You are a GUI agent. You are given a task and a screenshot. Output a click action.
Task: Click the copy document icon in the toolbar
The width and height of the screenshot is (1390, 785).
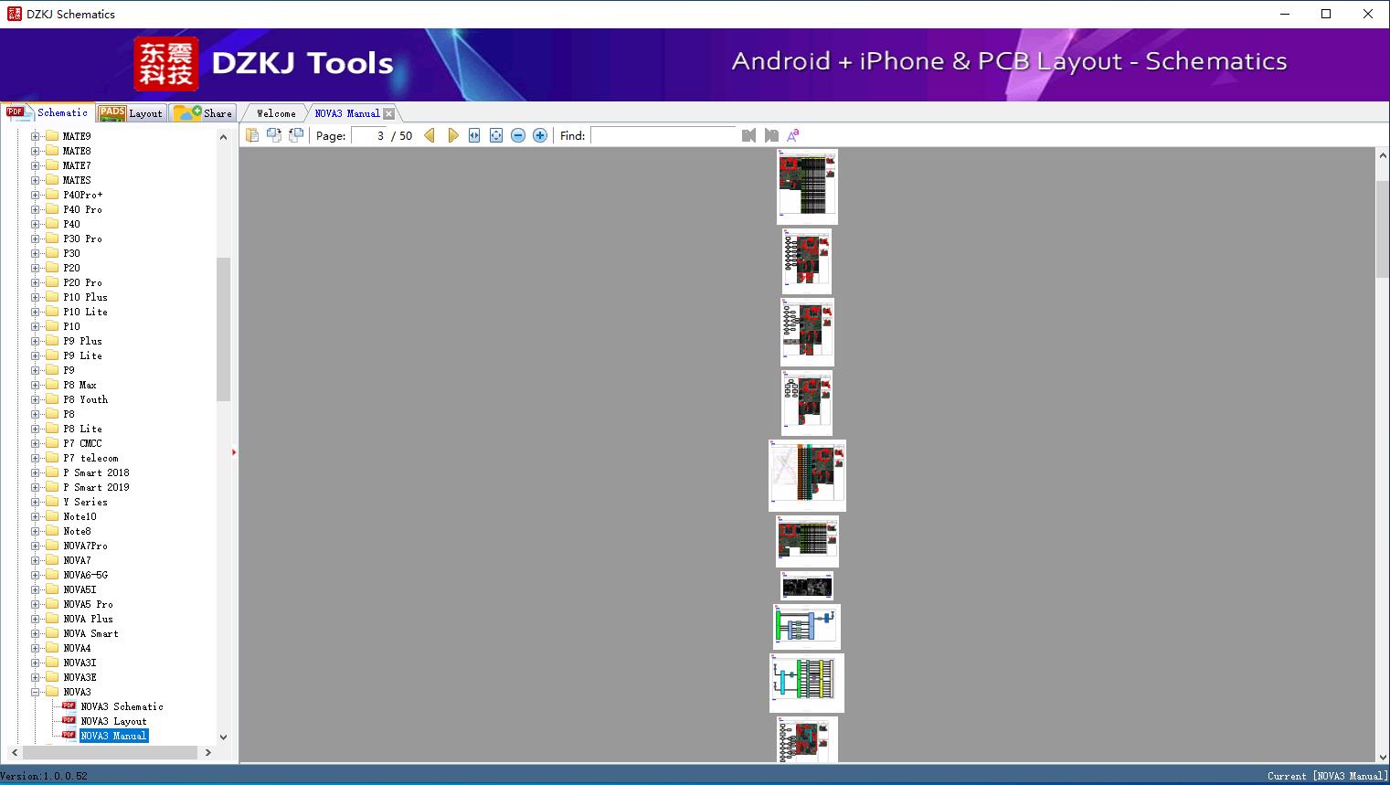coord(252,135)
